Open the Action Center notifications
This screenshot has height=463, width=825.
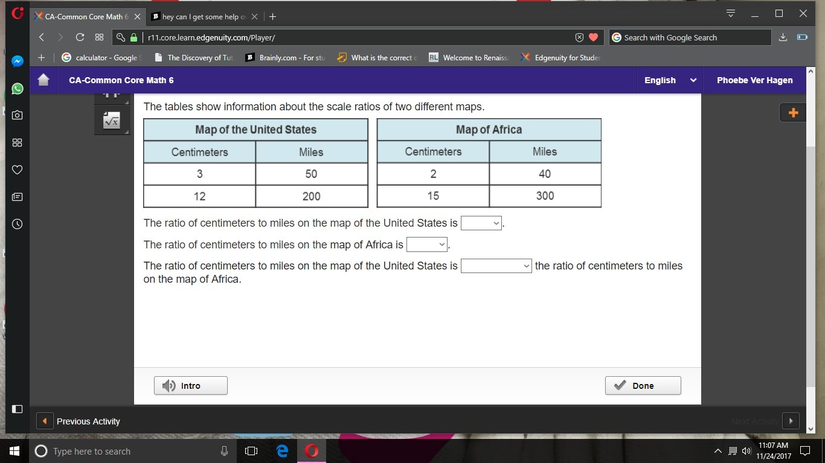click(x=804, y=451)
